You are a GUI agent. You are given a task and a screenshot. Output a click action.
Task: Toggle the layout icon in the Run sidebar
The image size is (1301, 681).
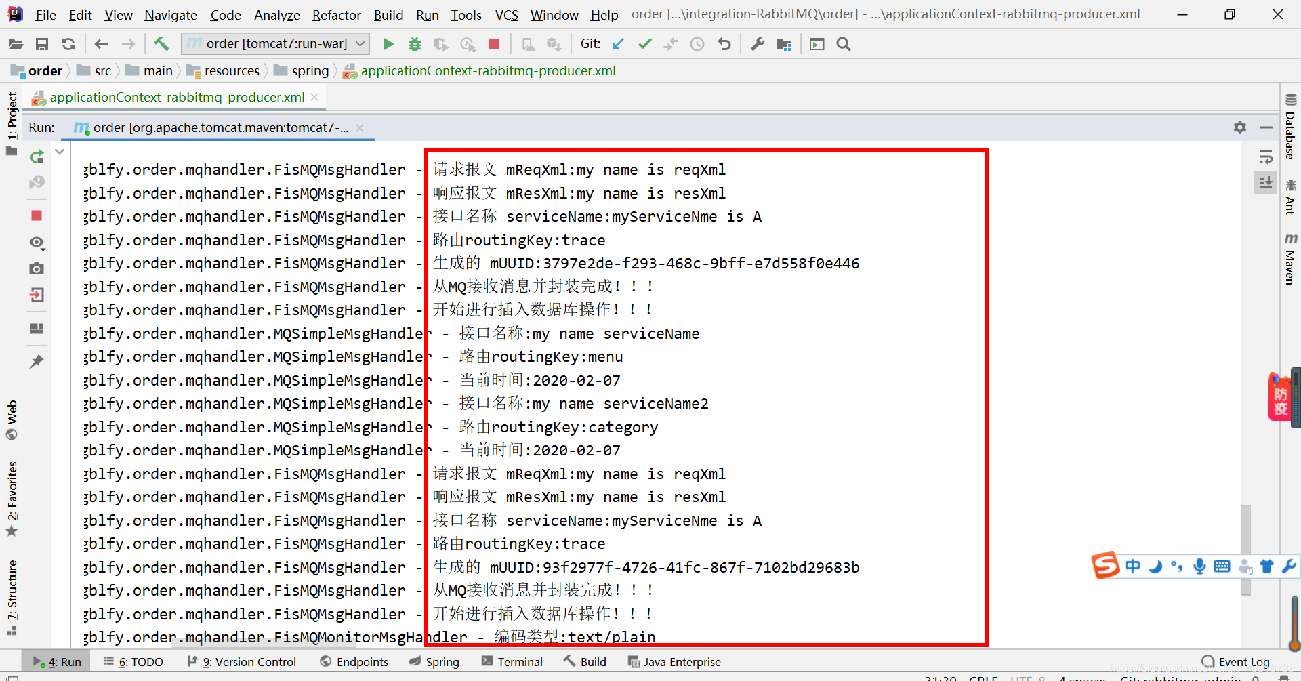(37, 329)
